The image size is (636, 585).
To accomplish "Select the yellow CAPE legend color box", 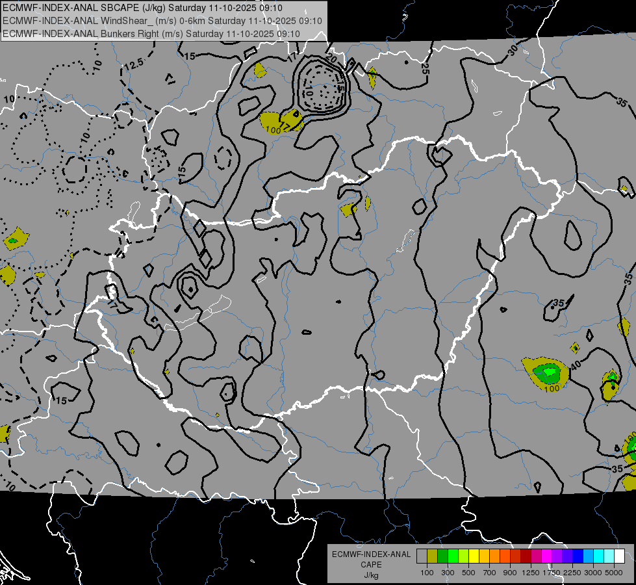I will pyautogui.click(x=474, y=556).
